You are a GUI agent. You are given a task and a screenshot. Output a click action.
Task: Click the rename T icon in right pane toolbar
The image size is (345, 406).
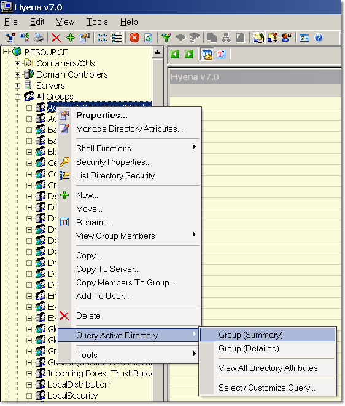[x=221, y=54]
